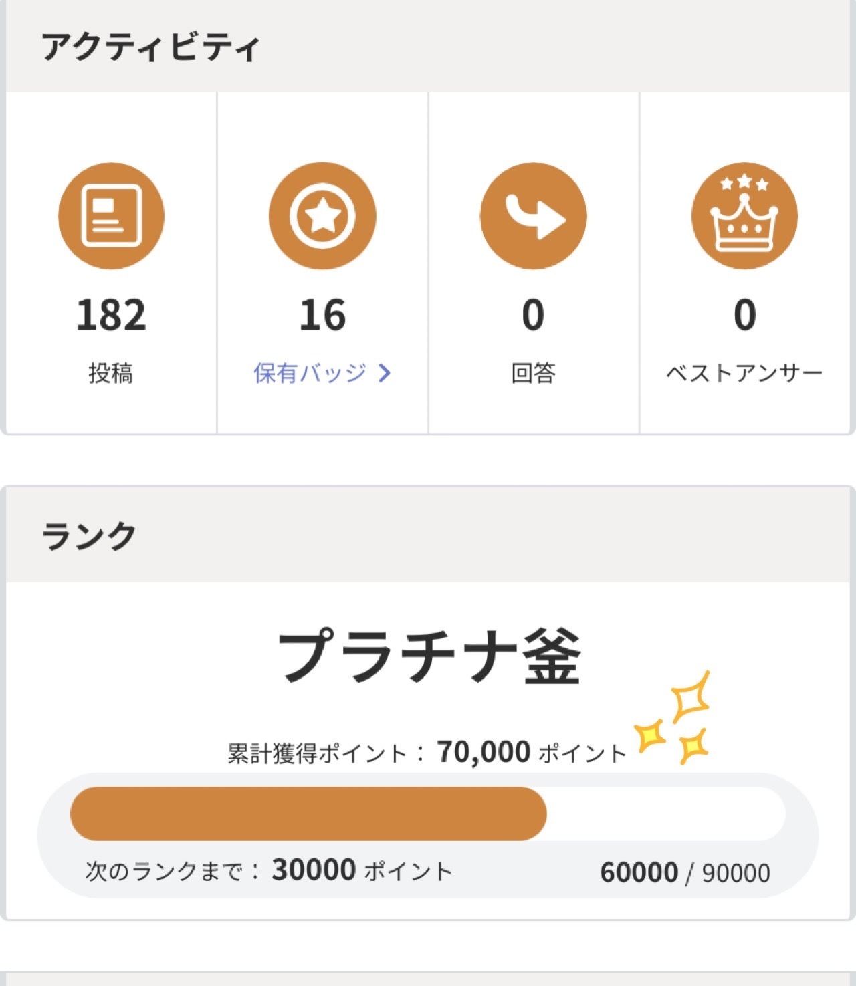
Task: Open the 保有バッジ link
Action: 310,373
